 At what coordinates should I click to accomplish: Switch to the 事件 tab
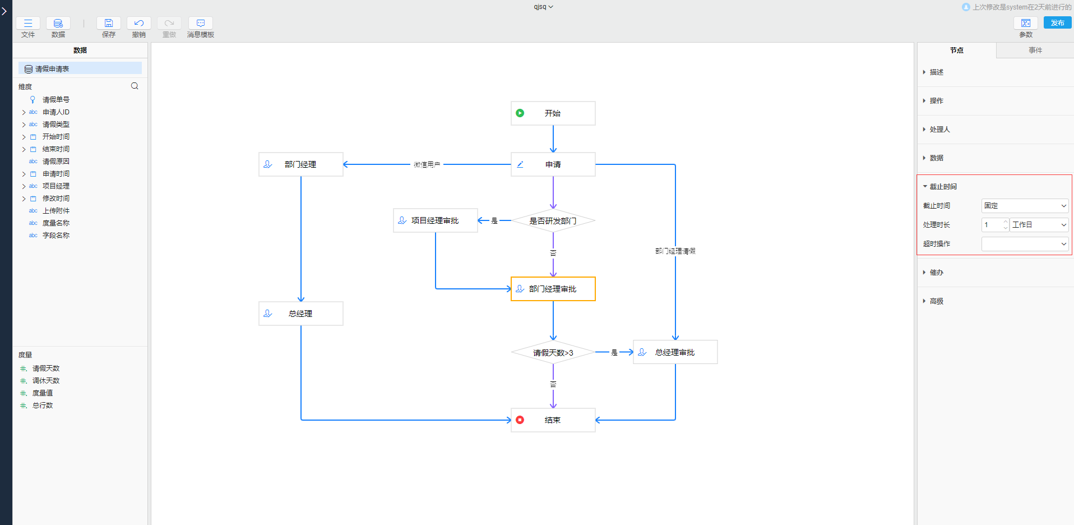[1035, 50]
